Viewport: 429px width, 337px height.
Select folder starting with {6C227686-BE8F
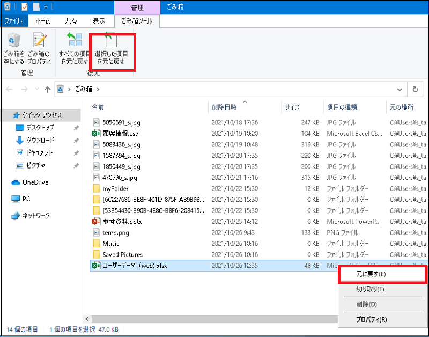point(153,200)
